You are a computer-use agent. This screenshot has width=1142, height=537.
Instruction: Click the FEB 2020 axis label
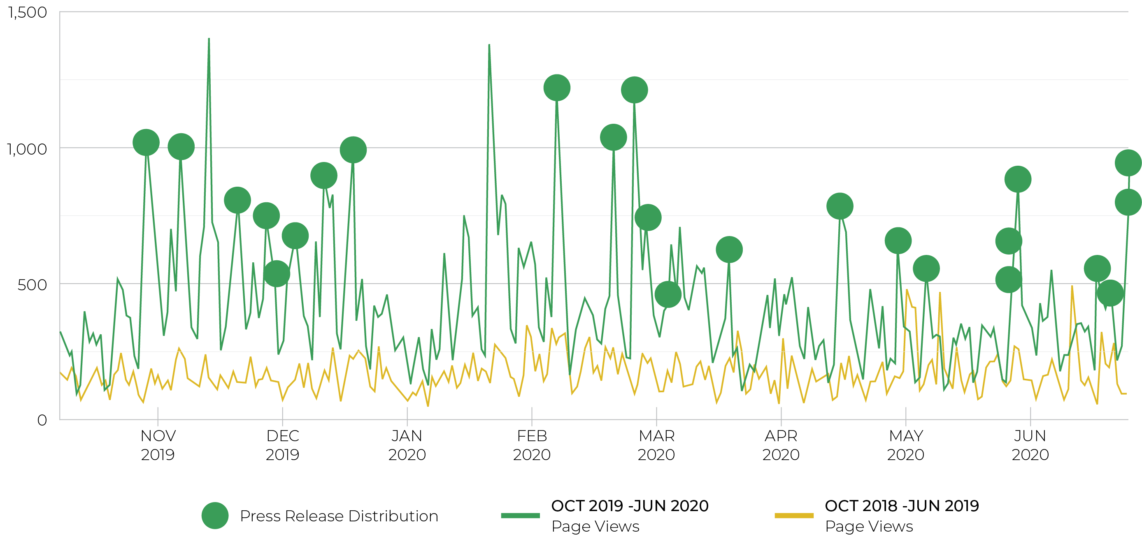pyautogui.click(x=532, y=445)
